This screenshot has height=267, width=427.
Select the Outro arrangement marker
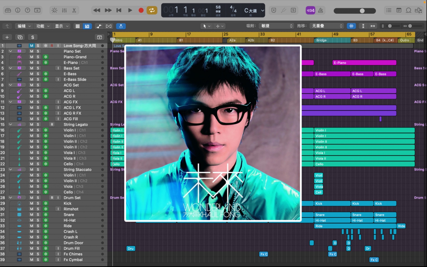point(406,40)
